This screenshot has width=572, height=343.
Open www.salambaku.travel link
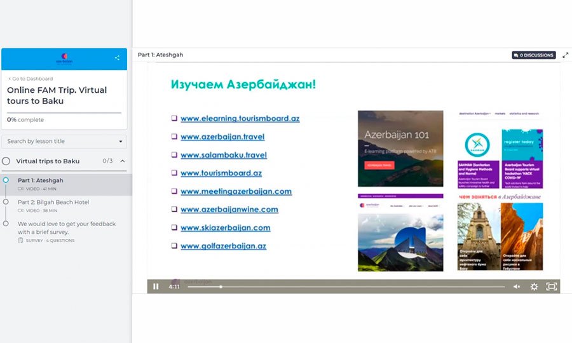click(224, 155)
